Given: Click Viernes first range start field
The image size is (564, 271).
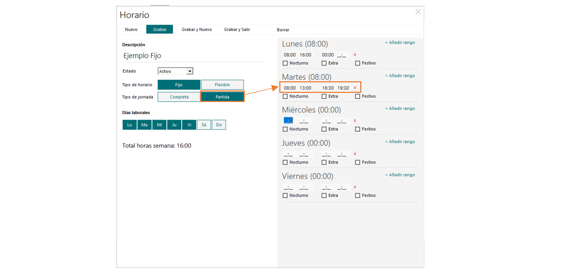Looking at the screenshot, I should [290, 187].
